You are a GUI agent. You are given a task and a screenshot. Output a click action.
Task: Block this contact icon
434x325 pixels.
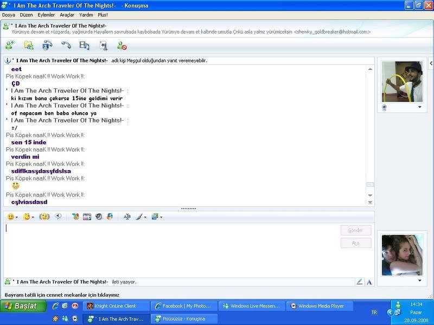click(122, 45)
